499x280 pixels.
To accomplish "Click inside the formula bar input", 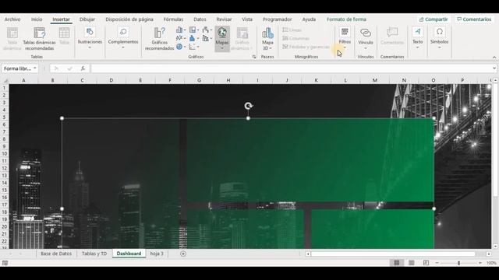I will (x=292, y=68).
